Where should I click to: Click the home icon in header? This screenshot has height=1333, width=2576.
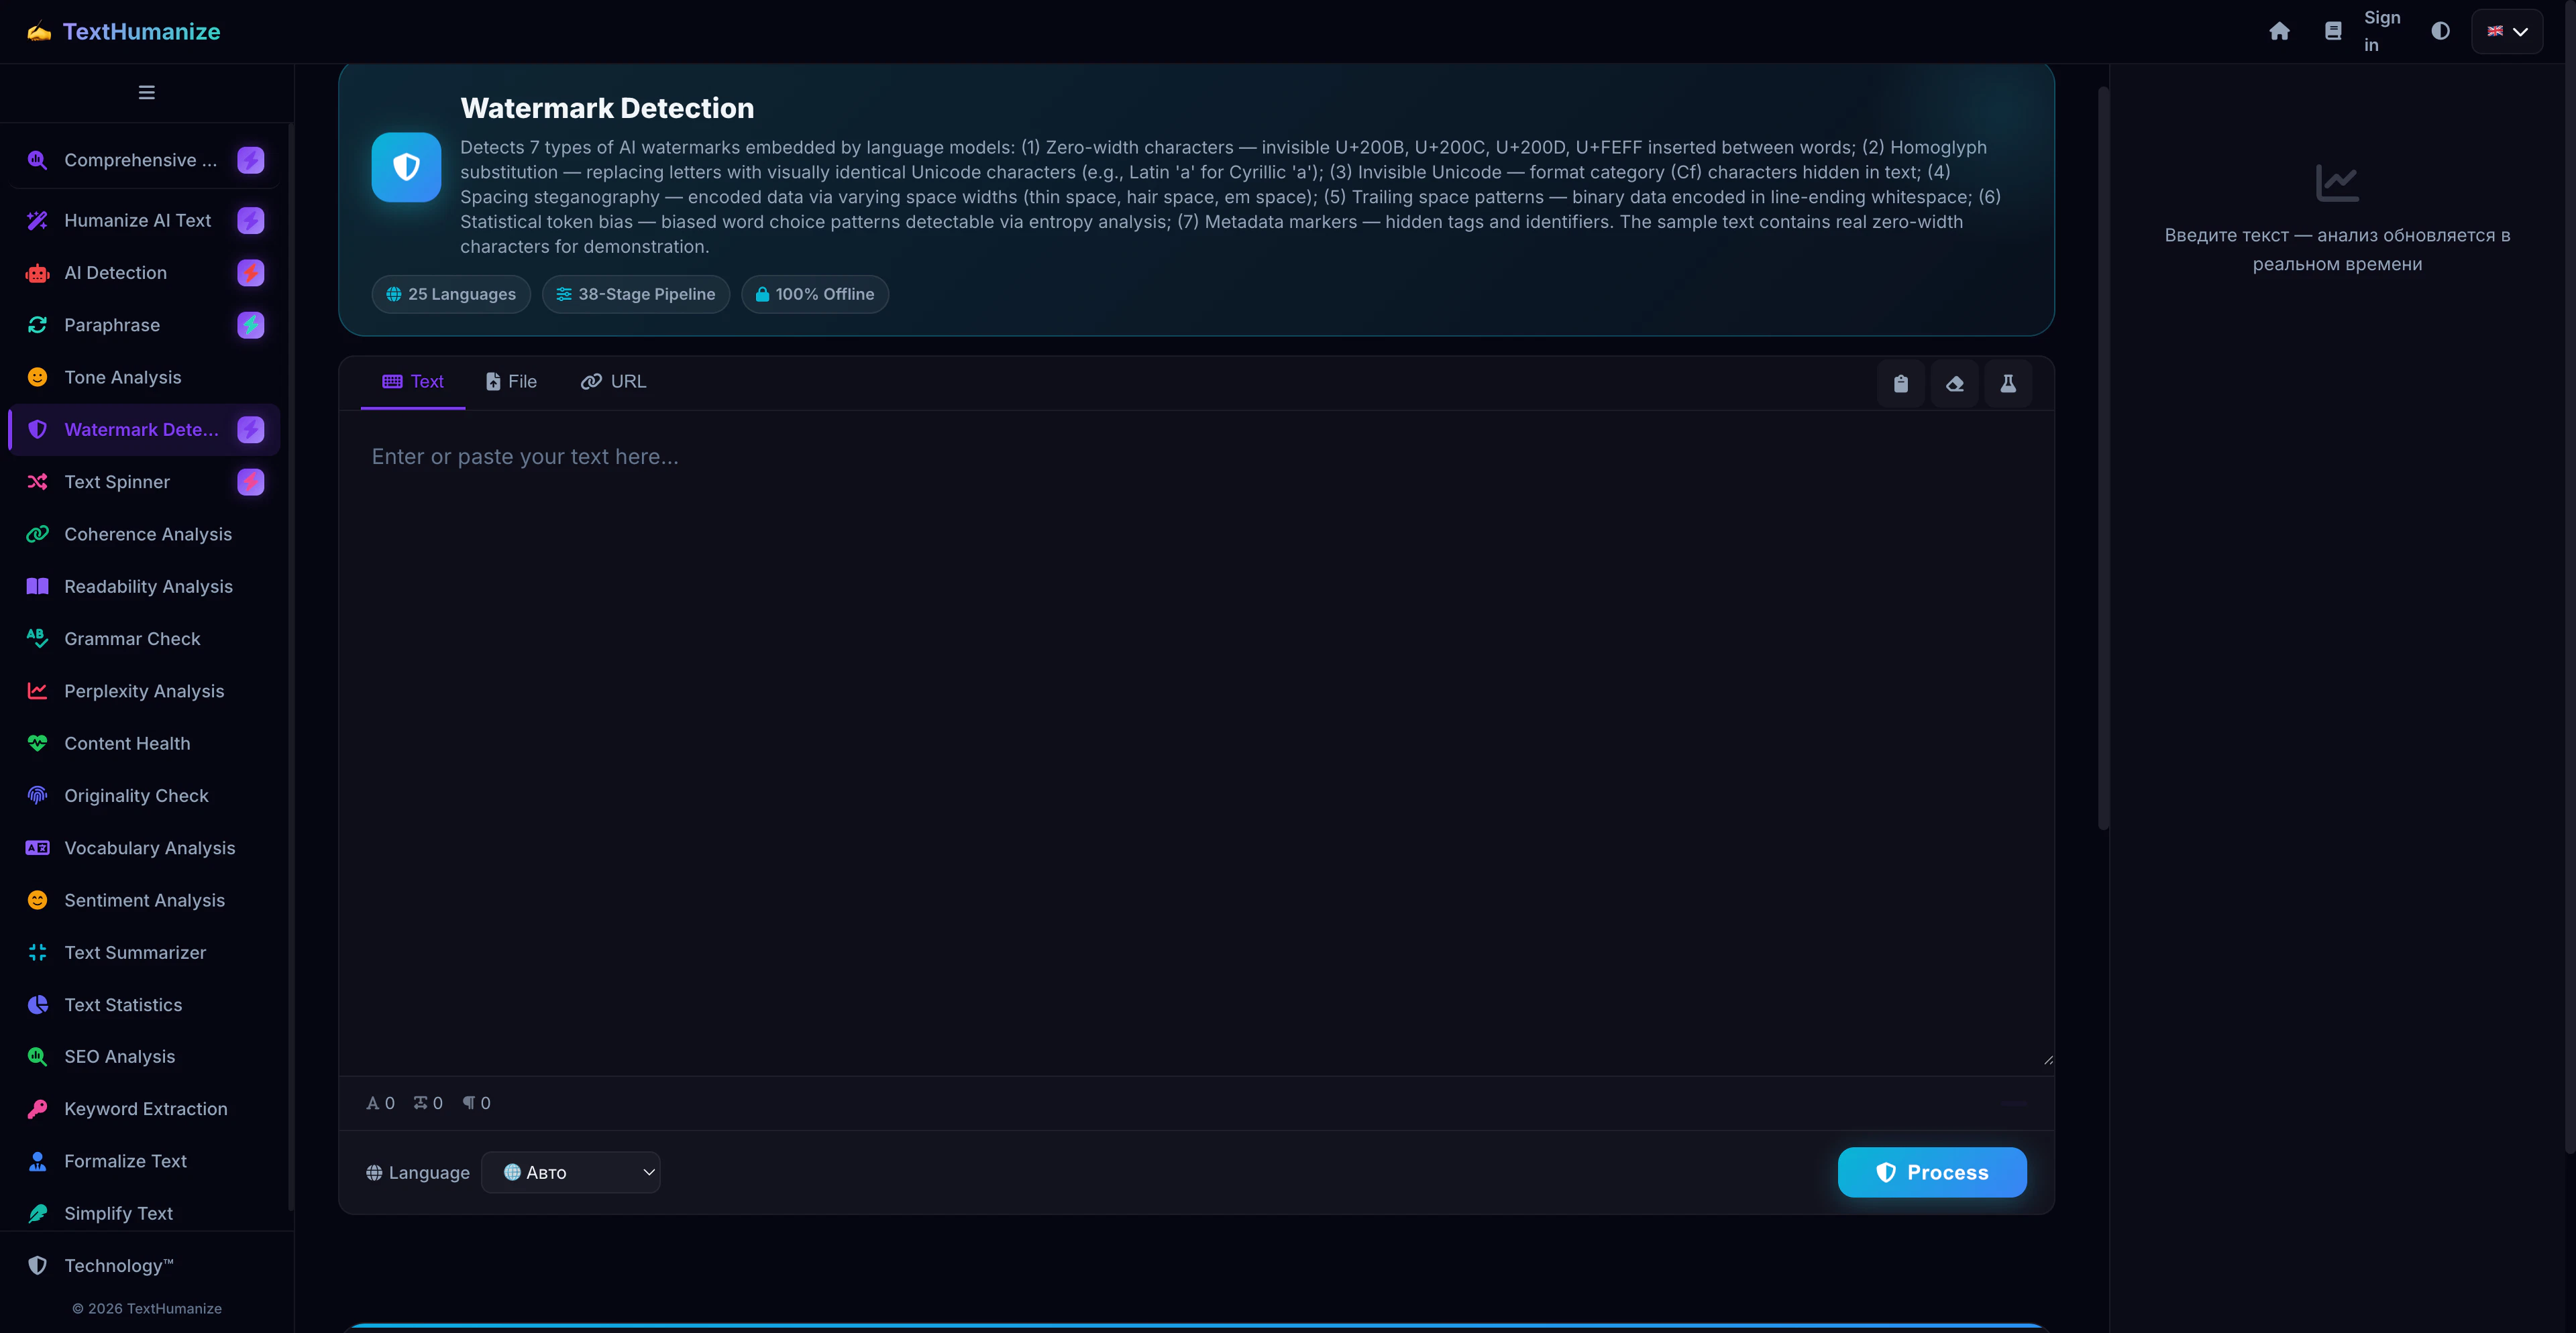coord(2279,31)
